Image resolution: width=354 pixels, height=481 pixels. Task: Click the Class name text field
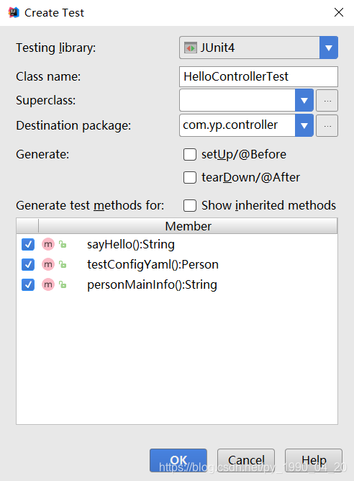(258, 77)
